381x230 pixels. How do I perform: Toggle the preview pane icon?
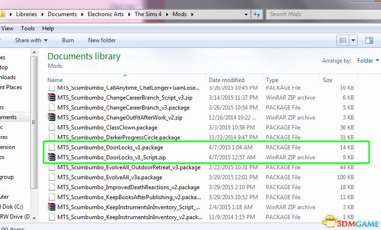click(x=369, y=40)
